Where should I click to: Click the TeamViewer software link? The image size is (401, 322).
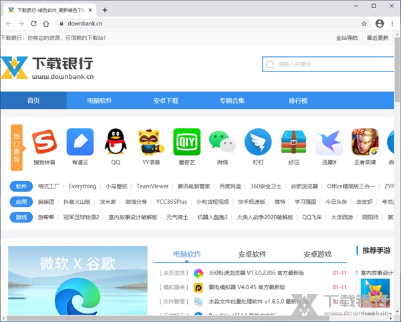(x=152, y=186)
